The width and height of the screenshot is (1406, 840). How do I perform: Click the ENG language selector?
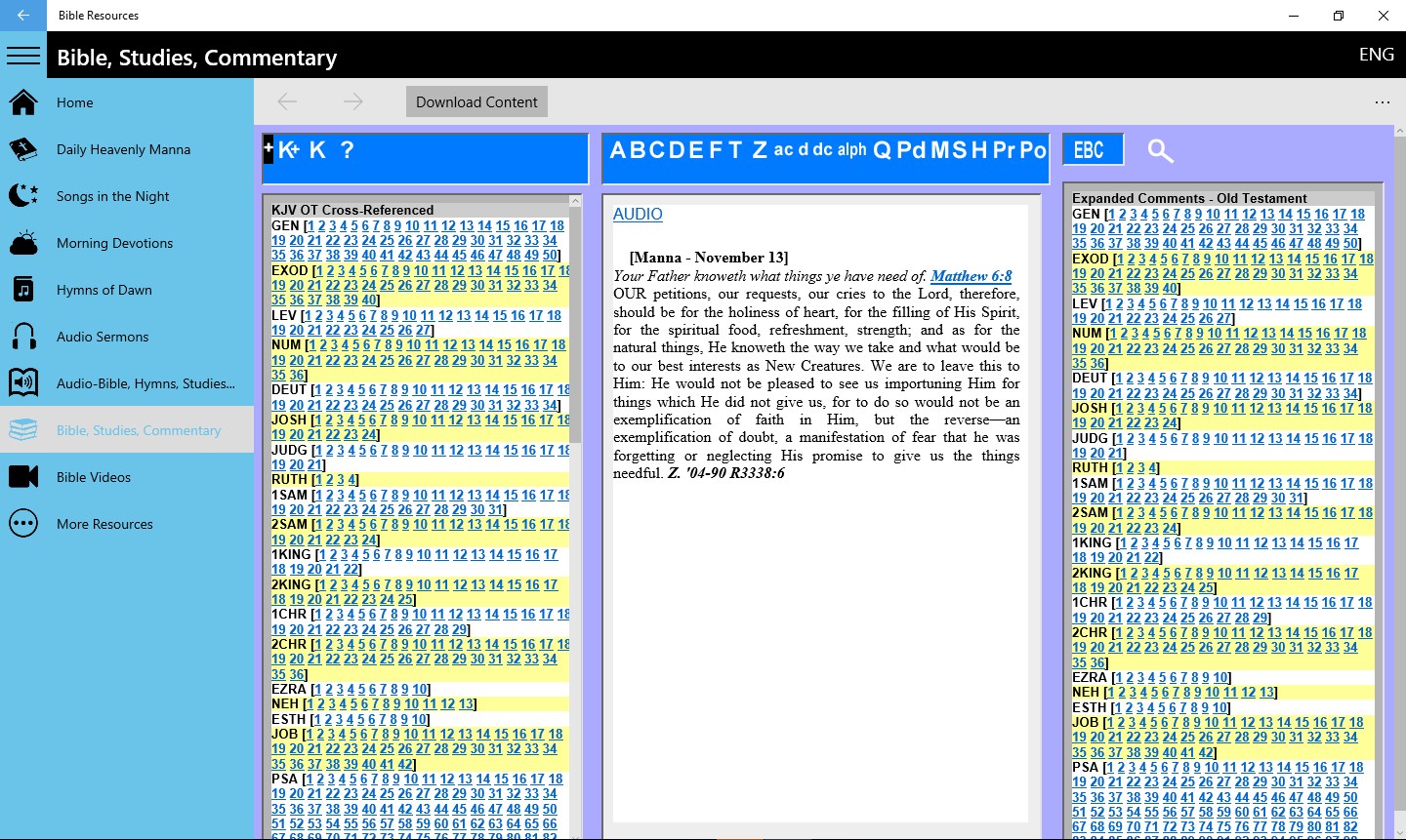1376,55
